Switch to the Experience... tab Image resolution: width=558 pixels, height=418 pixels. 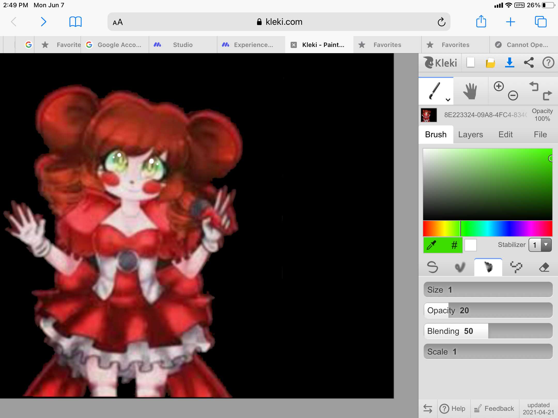click(251, 45)
